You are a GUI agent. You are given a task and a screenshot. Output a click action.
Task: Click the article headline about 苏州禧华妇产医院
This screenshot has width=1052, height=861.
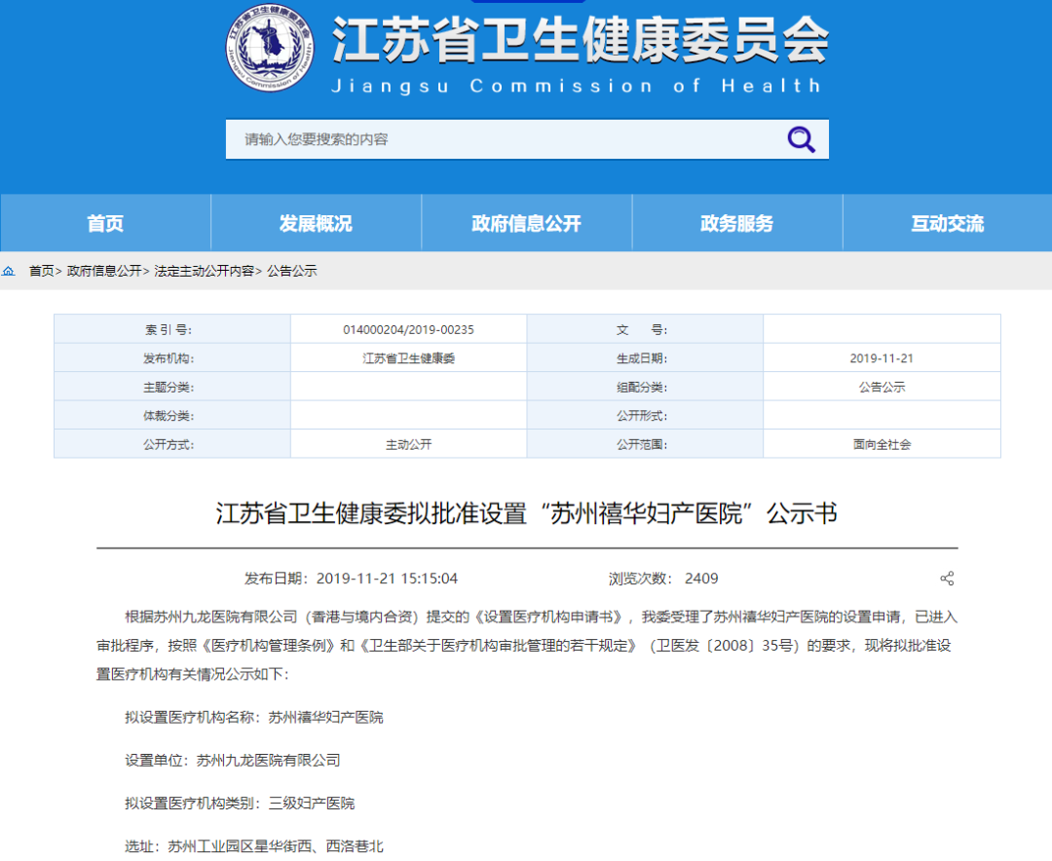point(526,513)
